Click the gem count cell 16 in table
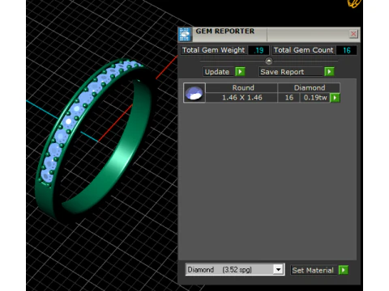Viewport: 389px width, 291px height. pos(289,98)
